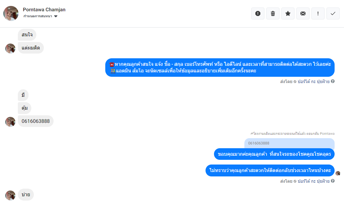Viewport: 344px width, 204px height.
Task: Select quoted reply preview 0616063888
Action: click(x=289, y=143)
